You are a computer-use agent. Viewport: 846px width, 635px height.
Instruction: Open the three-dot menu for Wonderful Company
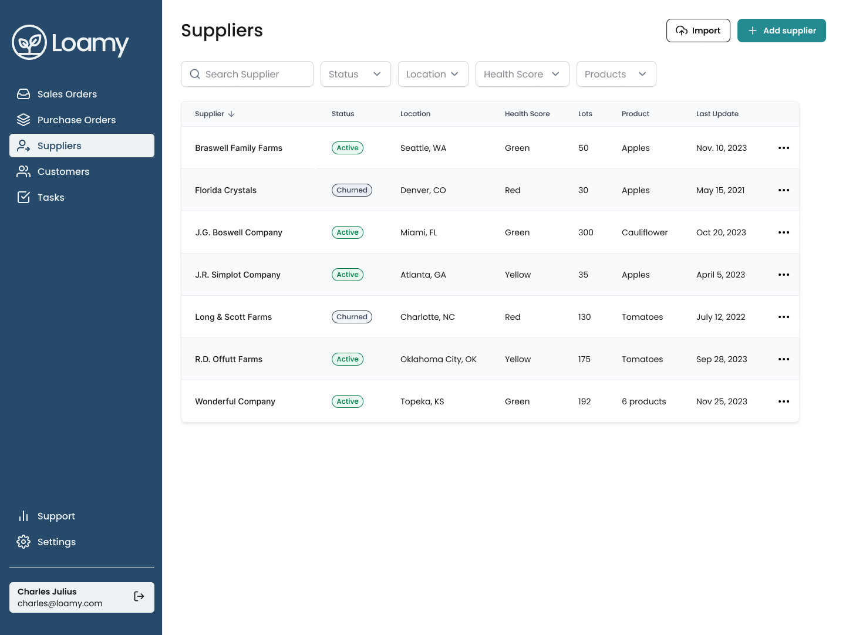(784, 401)
